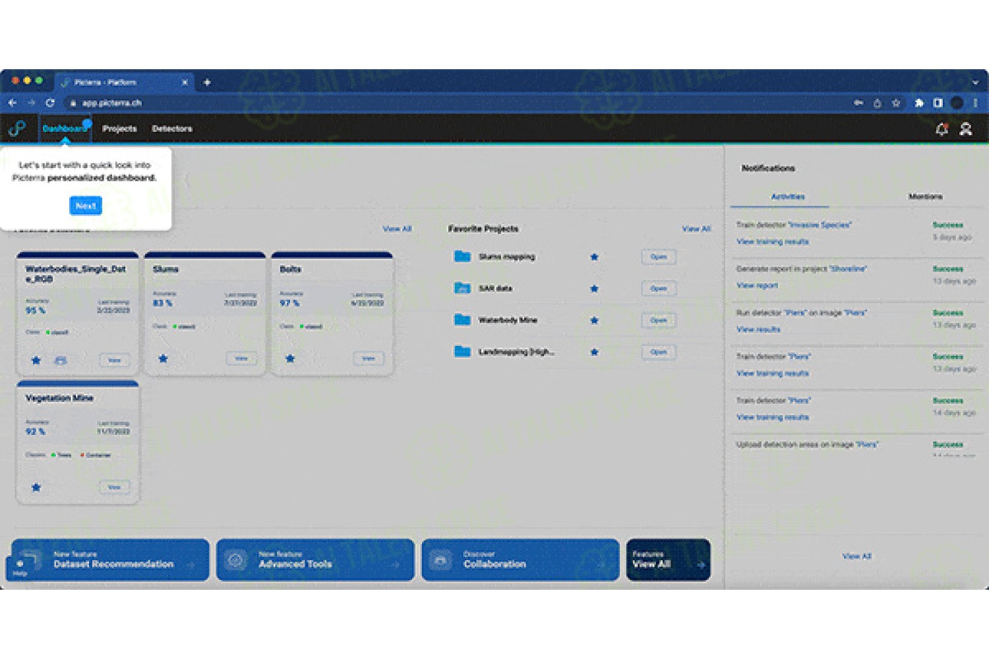Open the Dataset Recommendation feature card
Viewport: 989px width, 659px height.
pyautogui.click(x=110, y=560)
